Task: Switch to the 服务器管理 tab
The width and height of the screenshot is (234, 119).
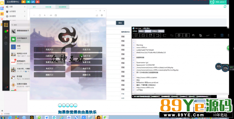Action: [62, 7]
